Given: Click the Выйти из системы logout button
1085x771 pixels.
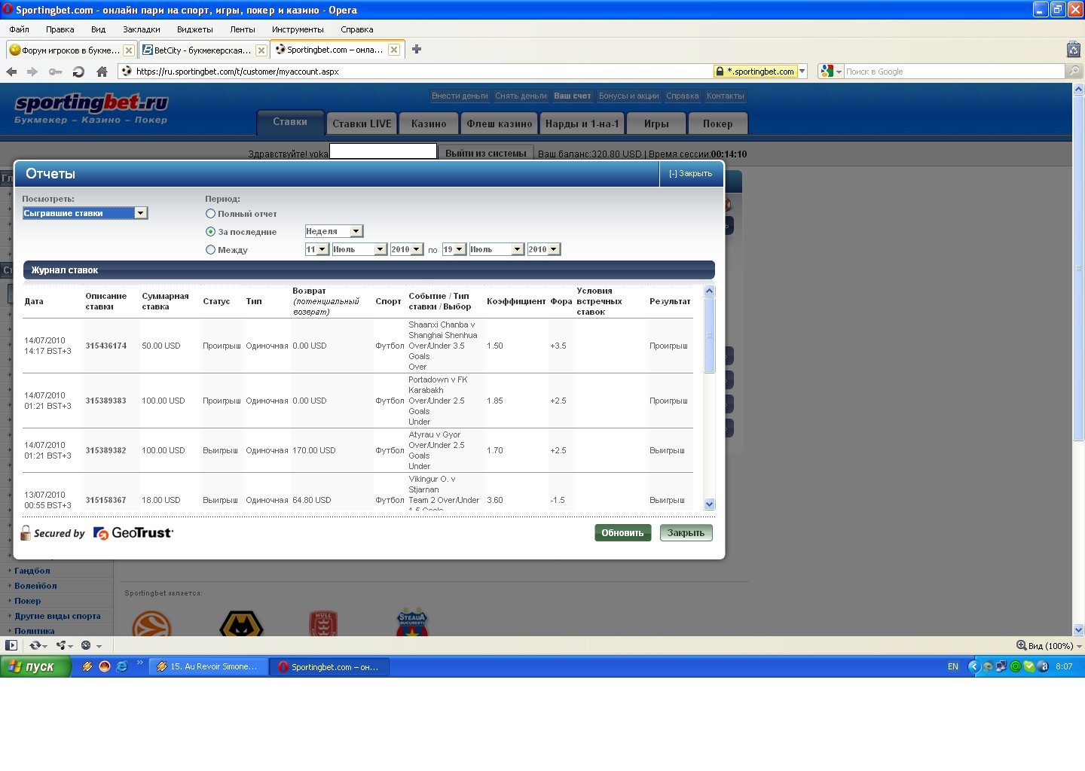Looking at the screenshot, I should tap(485, 153).
